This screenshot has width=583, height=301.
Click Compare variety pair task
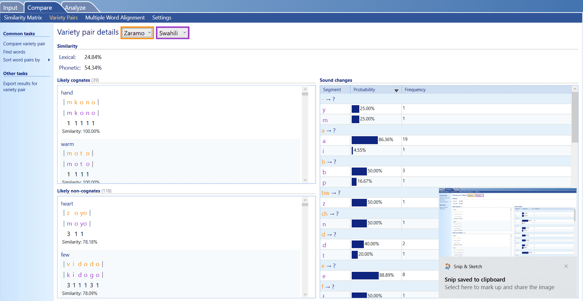click(24, 43)
